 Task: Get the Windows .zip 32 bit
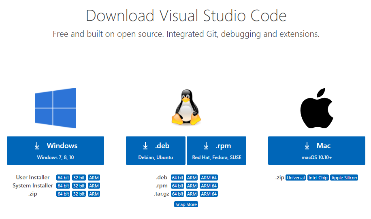pos(79,193)
